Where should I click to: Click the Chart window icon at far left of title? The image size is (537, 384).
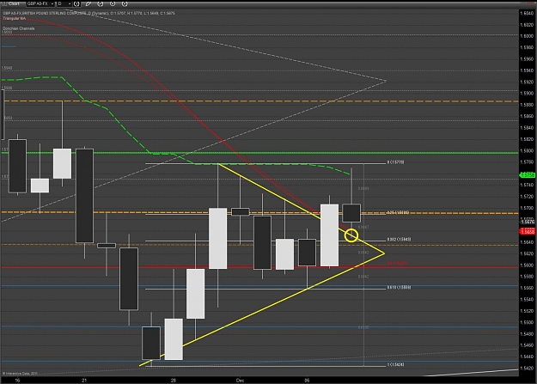[4, 3]
